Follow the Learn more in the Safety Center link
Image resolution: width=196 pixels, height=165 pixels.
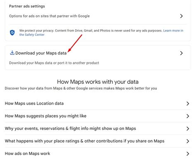[173, 31]
